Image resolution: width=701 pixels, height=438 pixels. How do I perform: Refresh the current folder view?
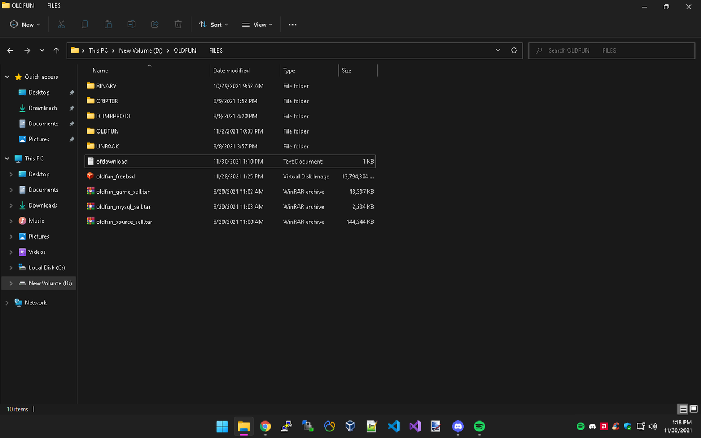514,50
